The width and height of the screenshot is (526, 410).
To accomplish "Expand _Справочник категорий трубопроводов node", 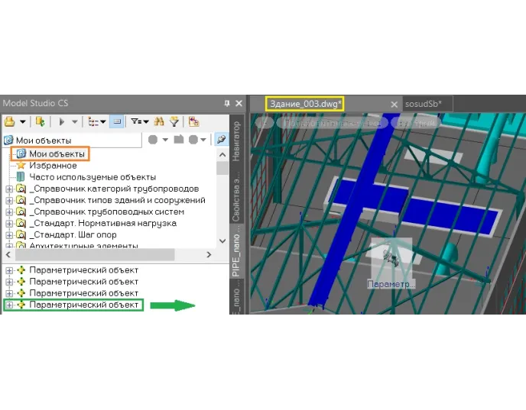I will (9, 189).
